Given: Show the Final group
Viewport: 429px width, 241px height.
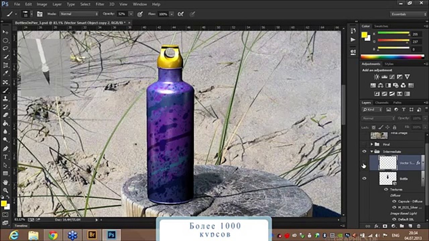Looking at the screenshot, I should pyautogui.click(x=364, y=144).
